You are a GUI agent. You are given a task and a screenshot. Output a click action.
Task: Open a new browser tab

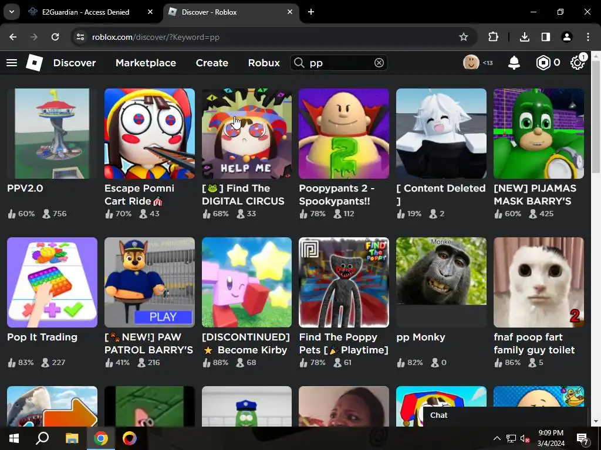click(311, 12)
